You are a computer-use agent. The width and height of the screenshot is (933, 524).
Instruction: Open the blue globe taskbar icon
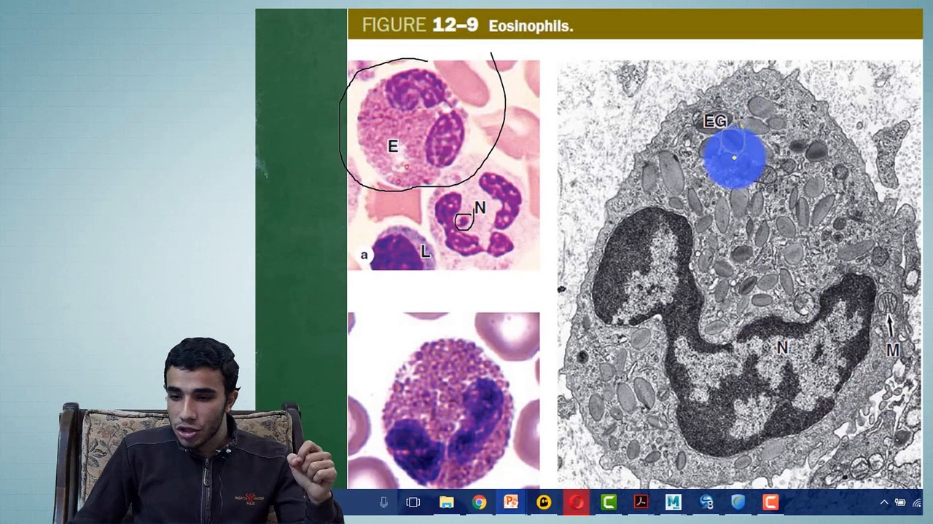706,502
